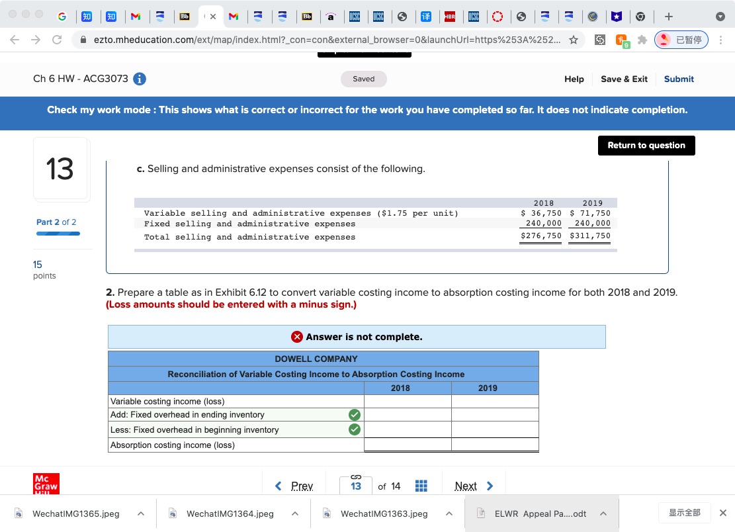This screenshot has width=735, height=532.
Task: Click the Saved status indicator
Action: (363, 79)
